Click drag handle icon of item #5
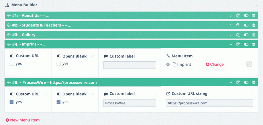This screenshot has height=125, width=263. coord(9,82)
